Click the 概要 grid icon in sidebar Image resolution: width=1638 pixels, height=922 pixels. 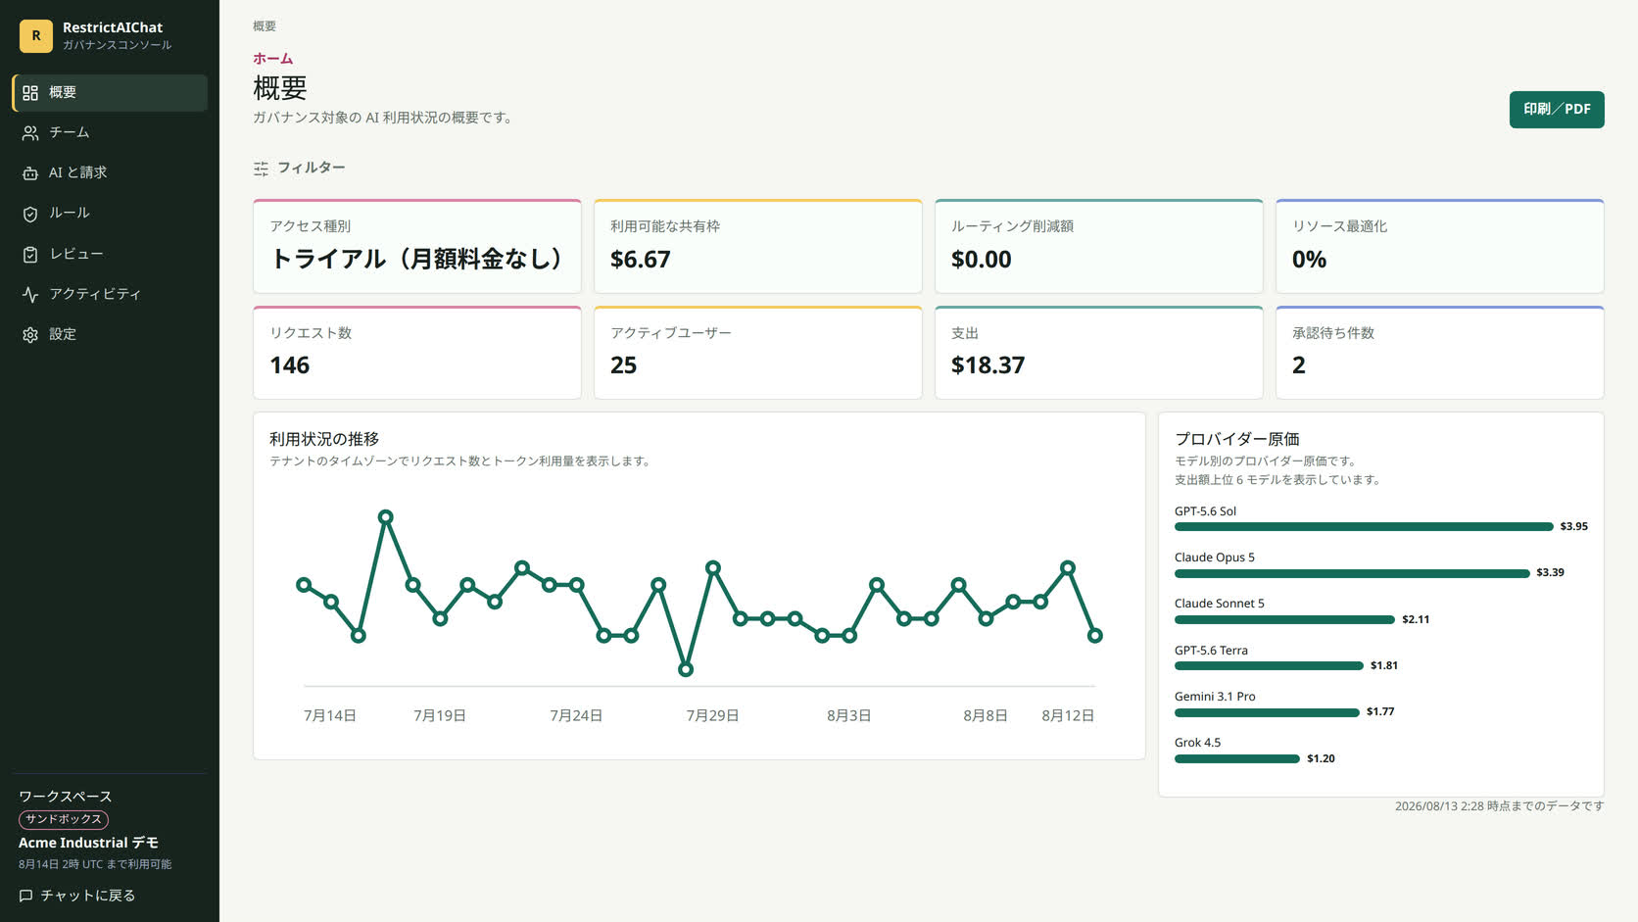(x=30, y=93)
